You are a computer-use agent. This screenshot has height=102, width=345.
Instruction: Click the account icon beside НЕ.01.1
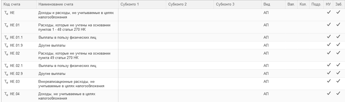point(6,37)
